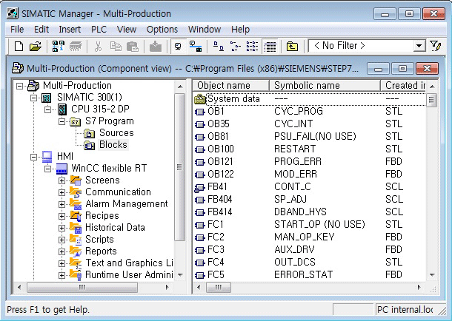Image resolution: width=452 pixels, height=321 pixels.
Task: Expand the Screens folder
Action: pos(62,180)
